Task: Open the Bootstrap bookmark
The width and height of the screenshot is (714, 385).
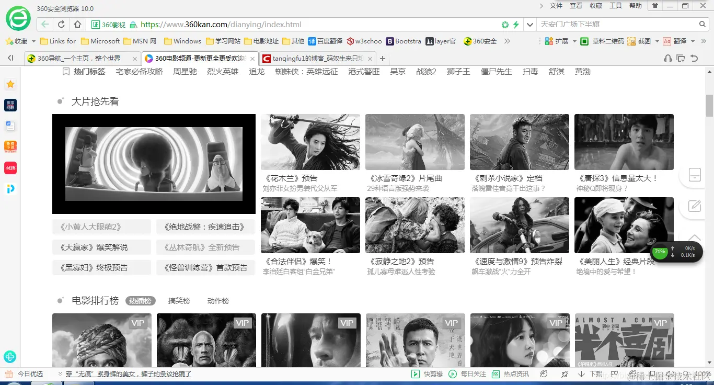Action: (404, 41)
